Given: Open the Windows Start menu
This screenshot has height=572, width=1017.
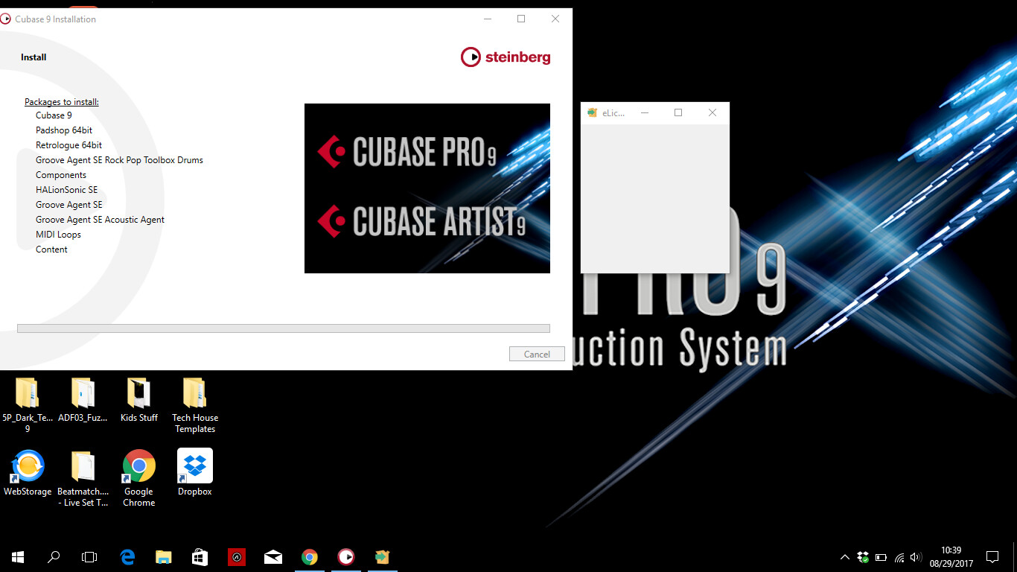Looking at the screenshot, I should click(18, 556).
